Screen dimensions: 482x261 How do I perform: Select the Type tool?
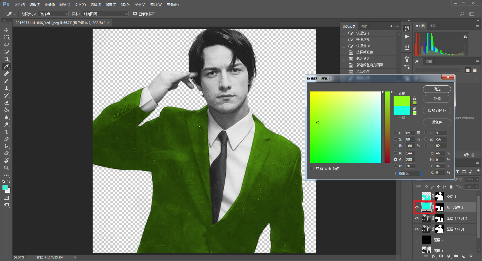pos(6,132)
